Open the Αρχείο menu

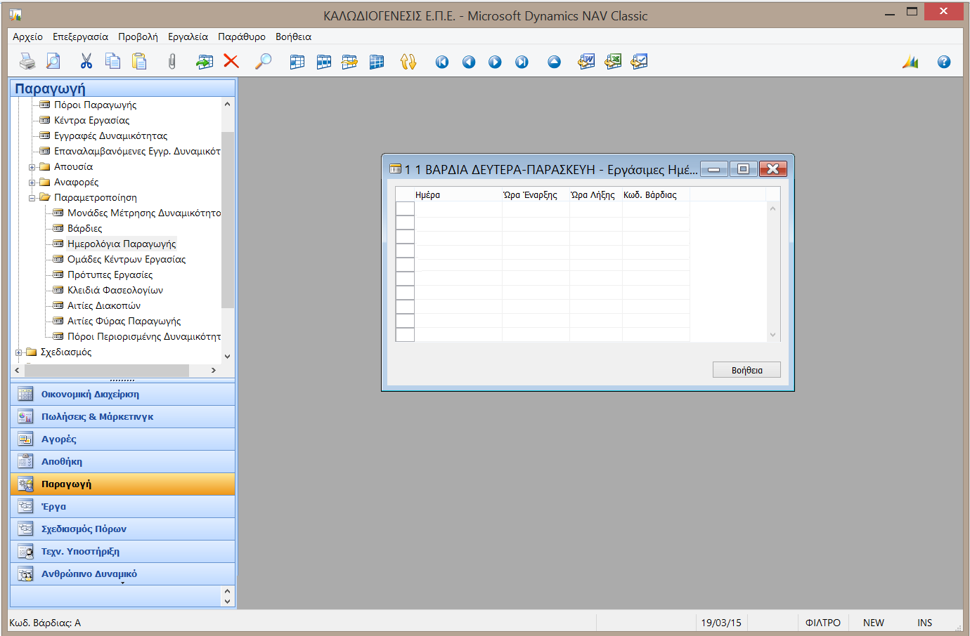click(x=27, y=37)
